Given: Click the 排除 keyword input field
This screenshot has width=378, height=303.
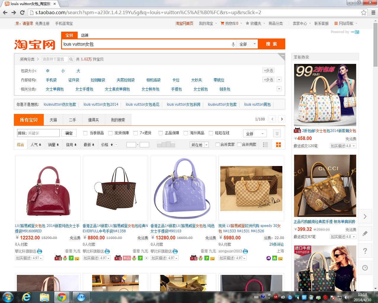Looking at the screenshot, I should 43,133.
